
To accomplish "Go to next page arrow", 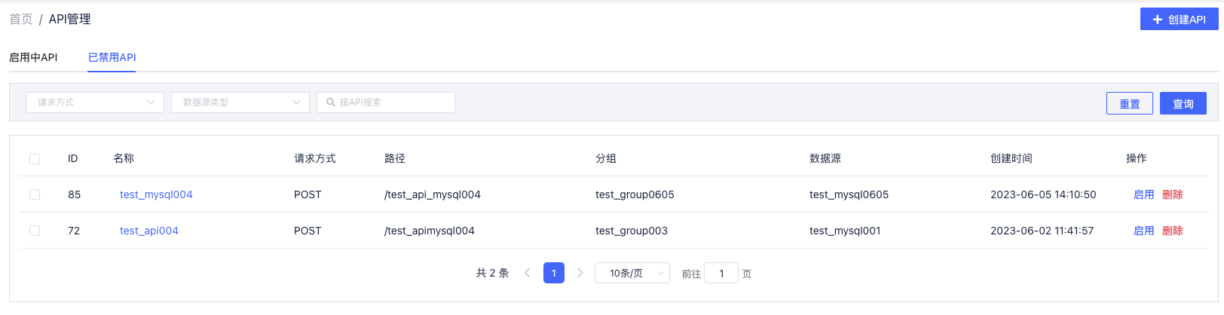I will pos(580,273).
